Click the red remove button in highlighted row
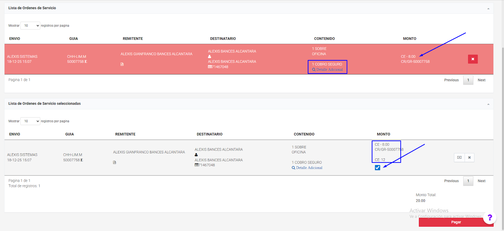The width and height of the screenshot is (504, 231). (x=472, y=59)
